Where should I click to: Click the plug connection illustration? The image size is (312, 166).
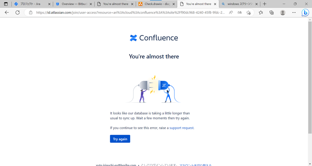(153, 89)
